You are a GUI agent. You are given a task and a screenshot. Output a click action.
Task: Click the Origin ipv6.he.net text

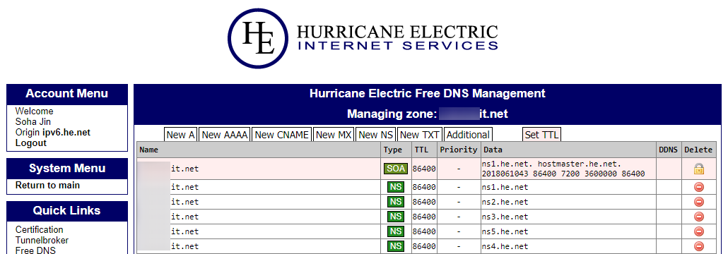click(x=52, y=133)
